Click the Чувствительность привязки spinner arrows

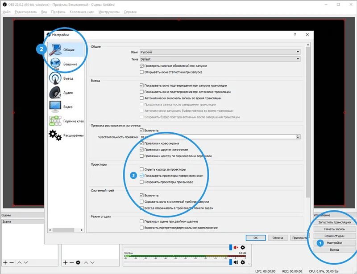[298, 137]
